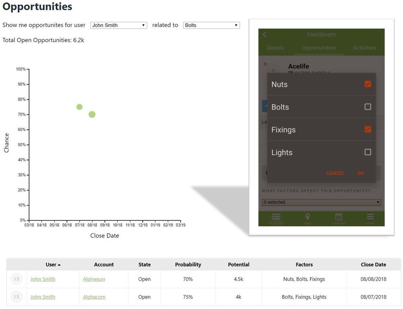The image size is (403, 309).
Task: Select the Map pin icon
Action: 307,218
